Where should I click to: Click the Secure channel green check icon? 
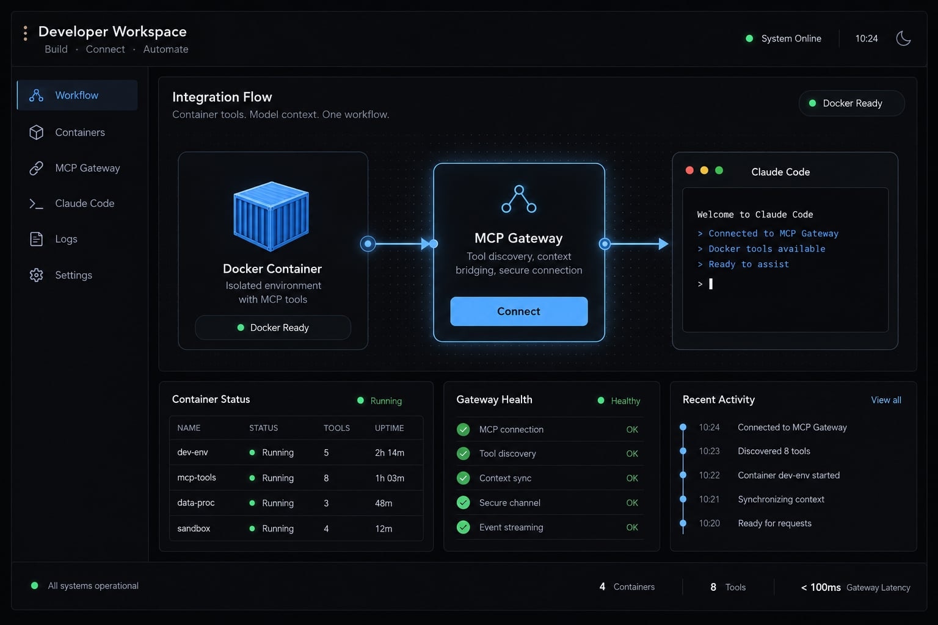[x=464, y=503]
